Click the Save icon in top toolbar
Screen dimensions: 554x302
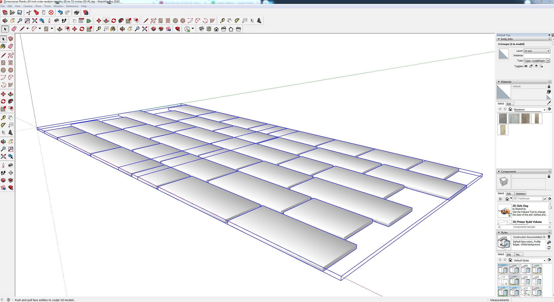(20, 12)
